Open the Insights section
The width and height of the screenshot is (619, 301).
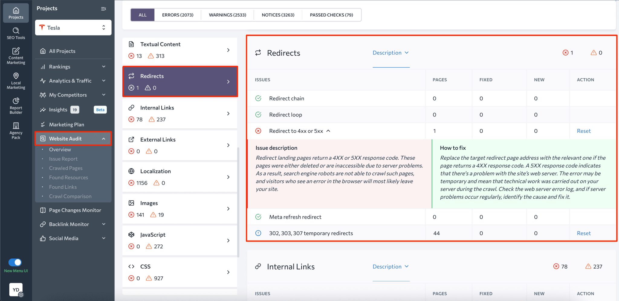pos(58,110)
